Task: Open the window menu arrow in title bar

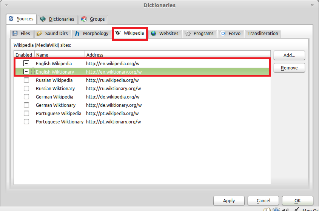Action: click(6, 5)
